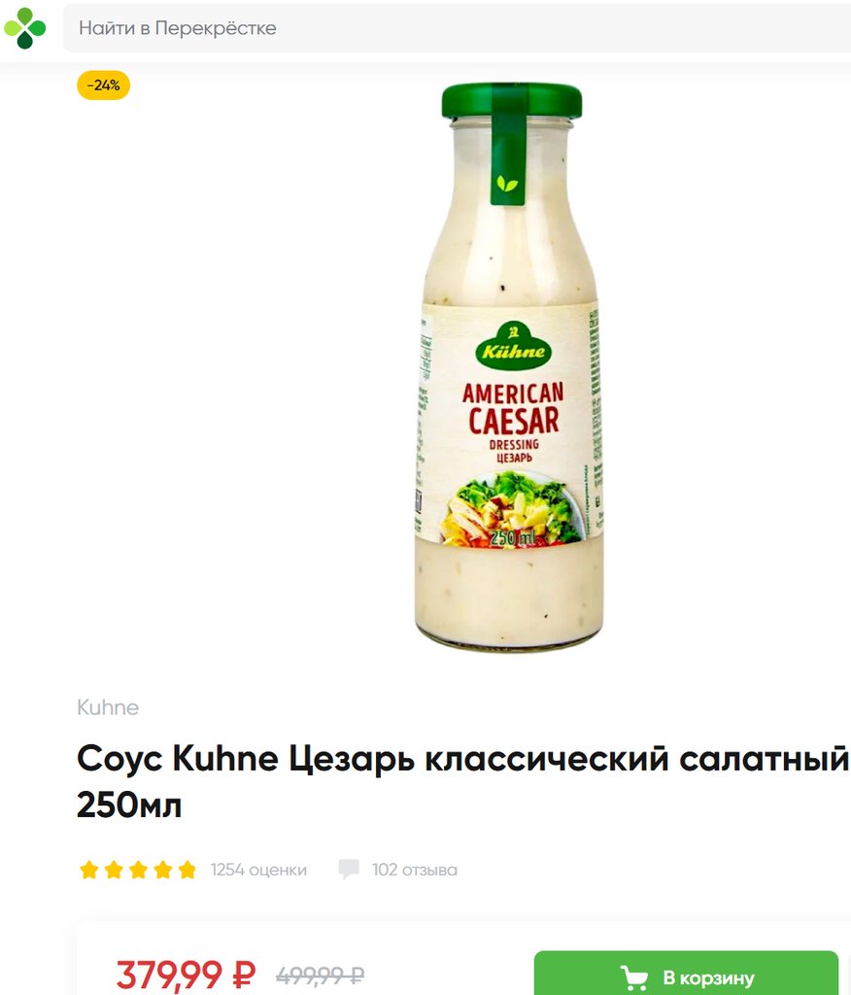Click the fifth rating star
The image size is (851, 995).
[x=187, y=870]
